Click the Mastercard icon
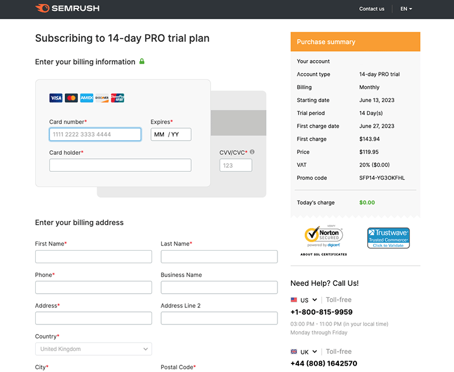This screenshot has height=372, width=454. click(x=72, y=98)
